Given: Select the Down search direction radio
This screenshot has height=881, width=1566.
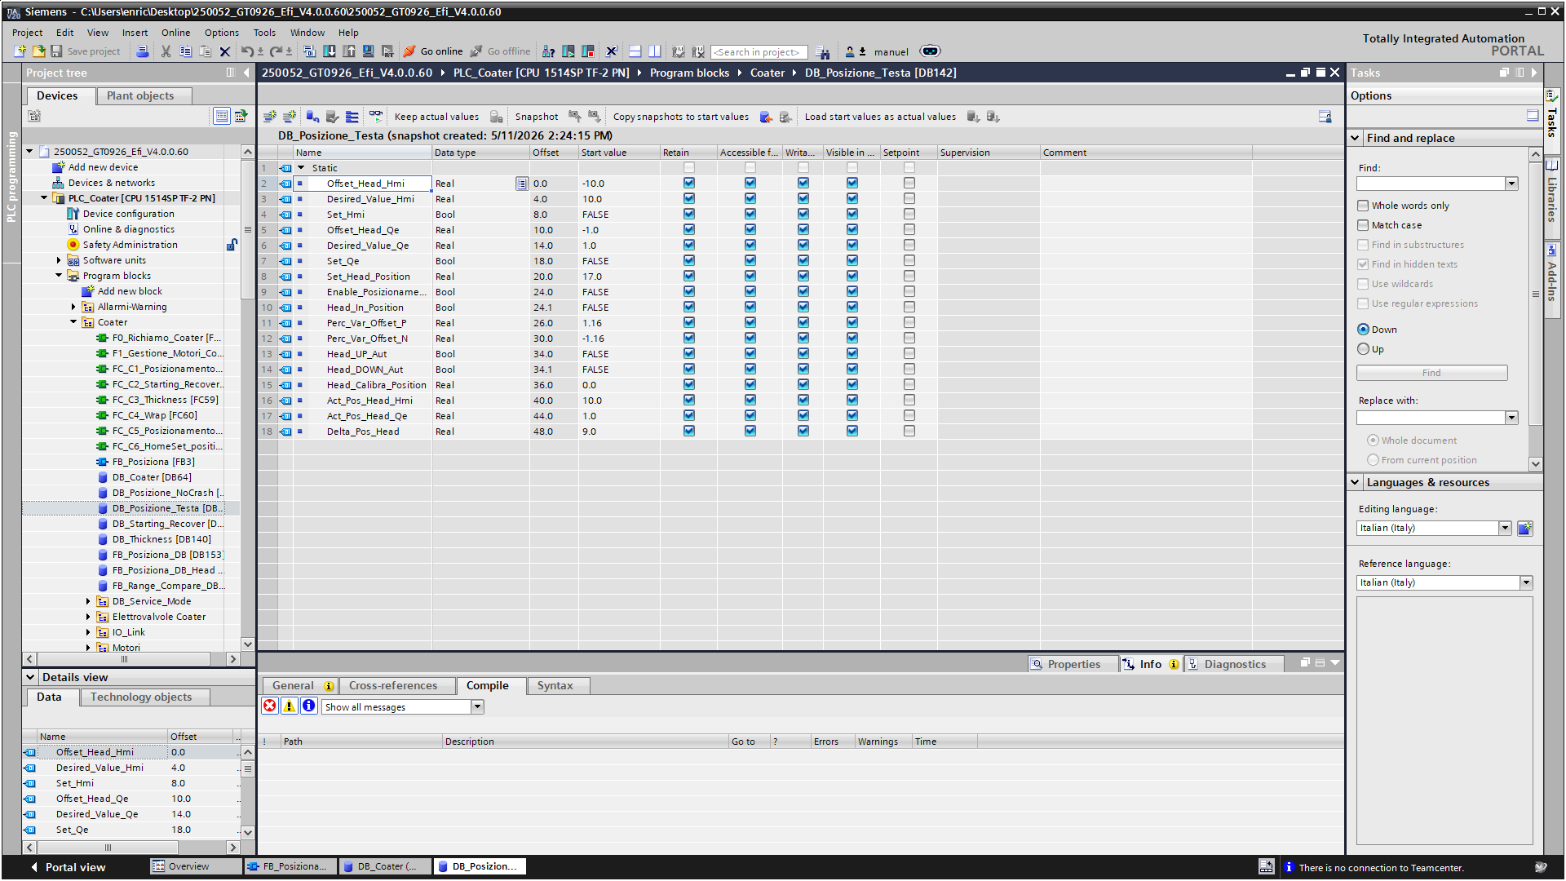Looking at the screenshot, I should (x=1363, y=330).
